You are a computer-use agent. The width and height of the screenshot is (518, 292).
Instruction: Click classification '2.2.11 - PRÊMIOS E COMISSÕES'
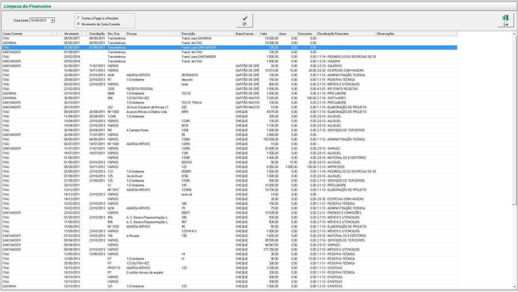coord(339,213)
